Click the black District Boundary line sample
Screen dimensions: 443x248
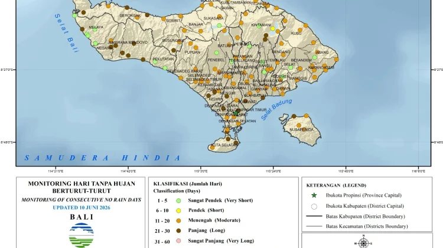(314, 216)
